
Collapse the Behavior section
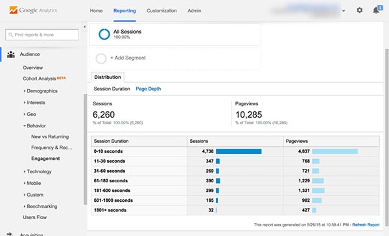(34, 125)
